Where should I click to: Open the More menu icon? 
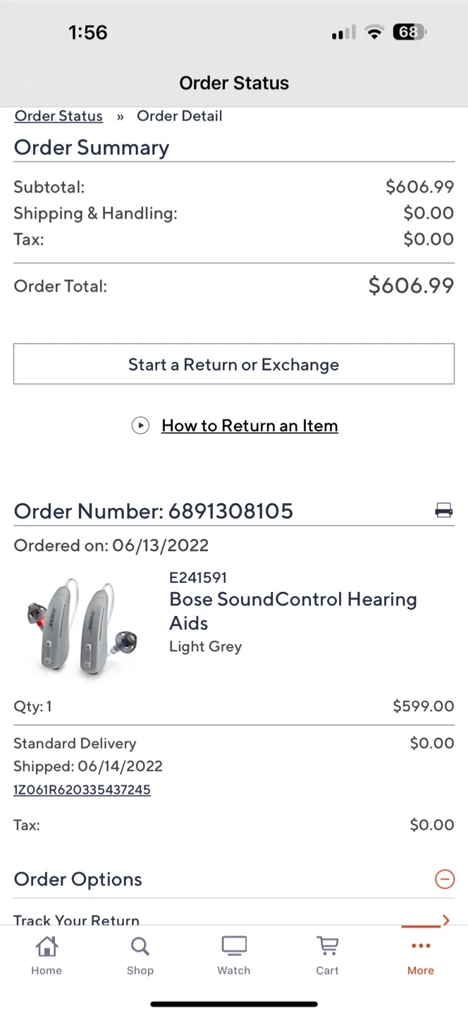pos(420,945)
